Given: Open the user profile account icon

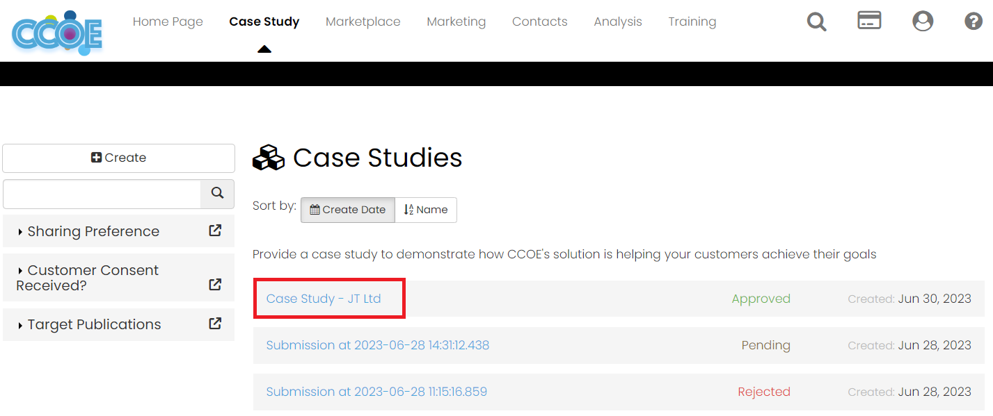Looking at the screenshot, I should coord(923,22).
